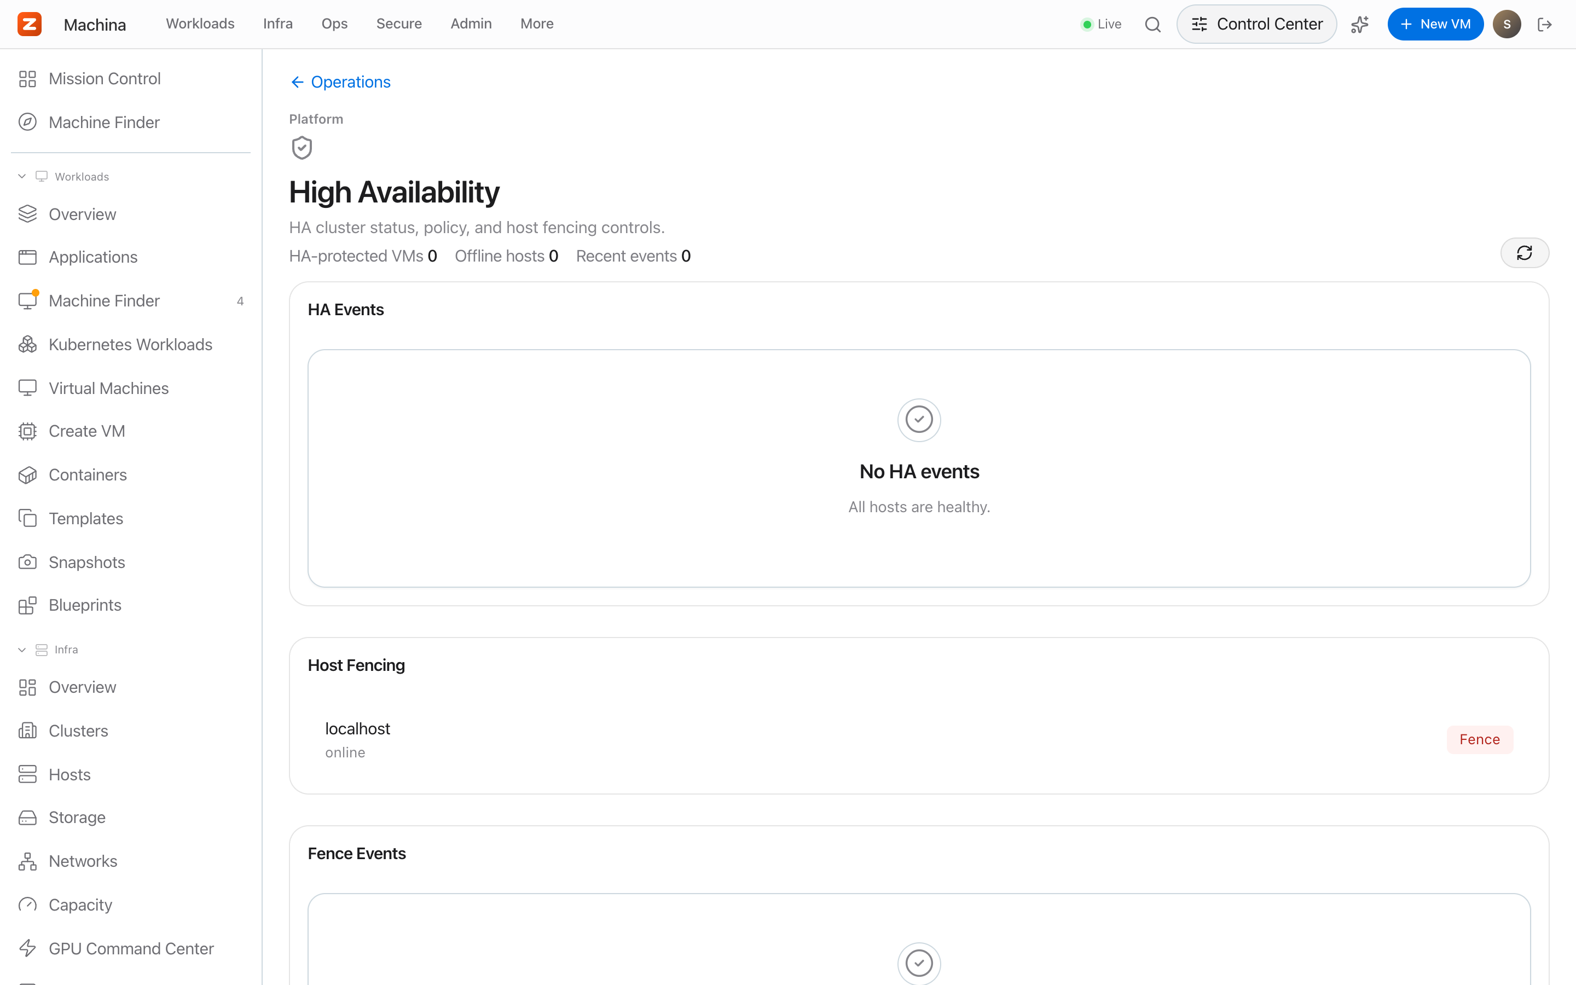Open Infra Overview in sidebar

point(130,687)
